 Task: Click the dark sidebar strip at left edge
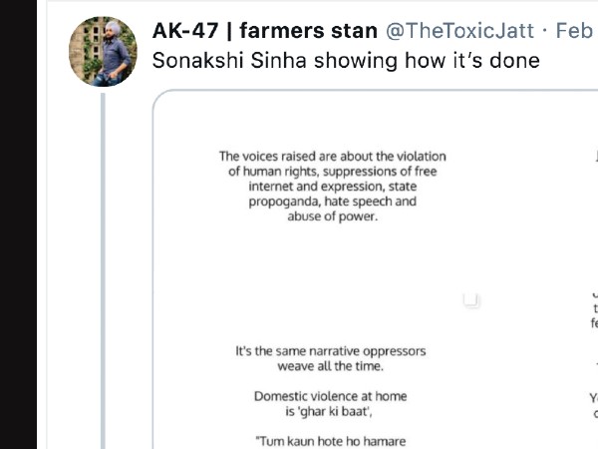[x=18, y=224]
